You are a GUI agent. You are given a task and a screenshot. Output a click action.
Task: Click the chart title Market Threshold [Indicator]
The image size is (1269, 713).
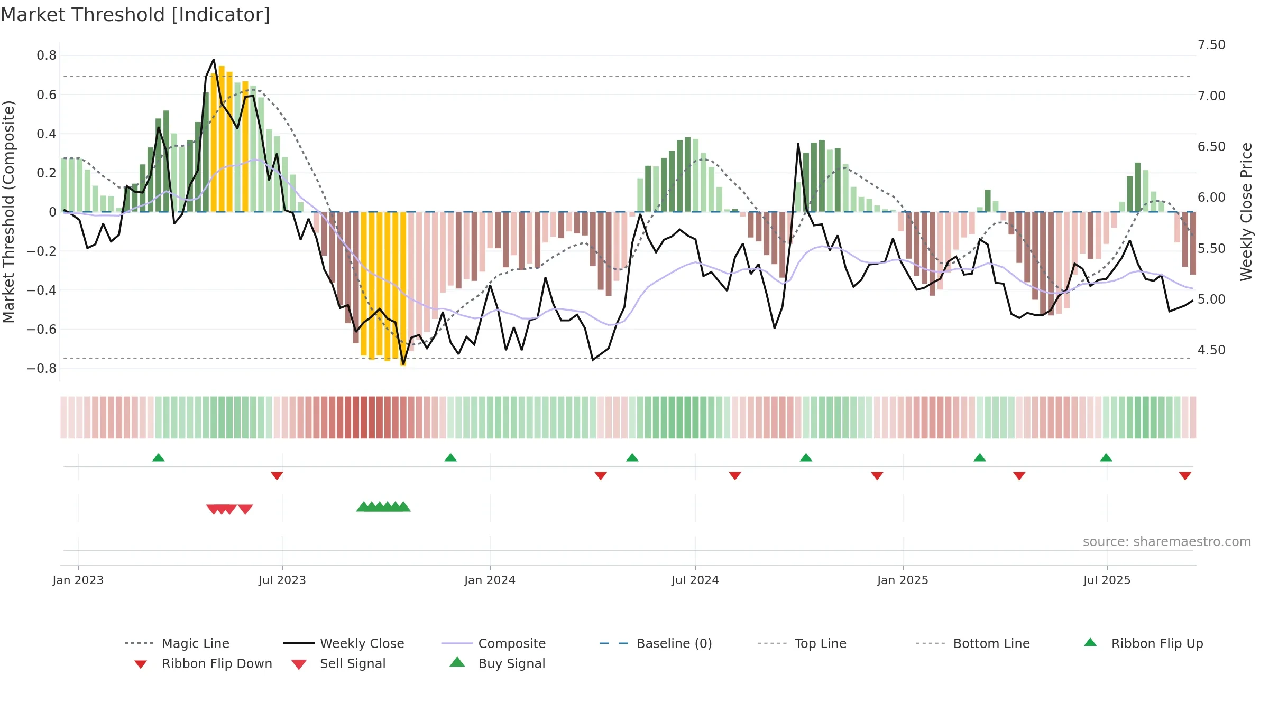tap(135, 15)
